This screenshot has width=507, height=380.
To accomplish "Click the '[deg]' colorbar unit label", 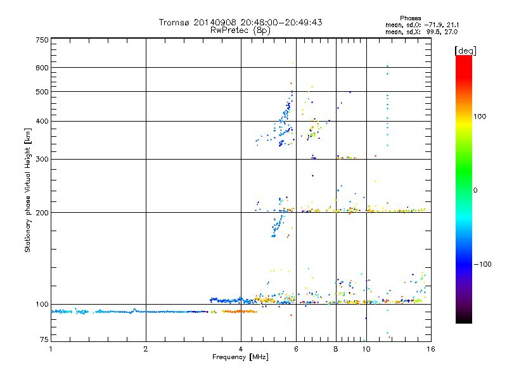I will pos(465,51).
